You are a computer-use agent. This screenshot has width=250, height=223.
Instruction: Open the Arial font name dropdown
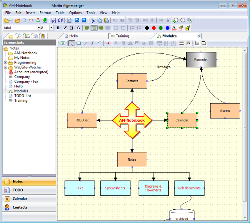pyautogui.click(x=39, y=28)
